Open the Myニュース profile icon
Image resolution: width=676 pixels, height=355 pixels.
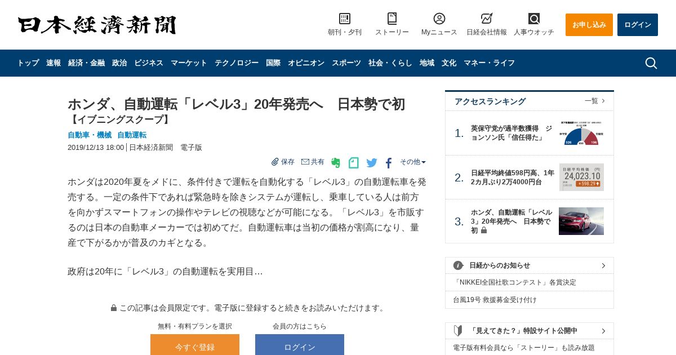pos(439,19)
